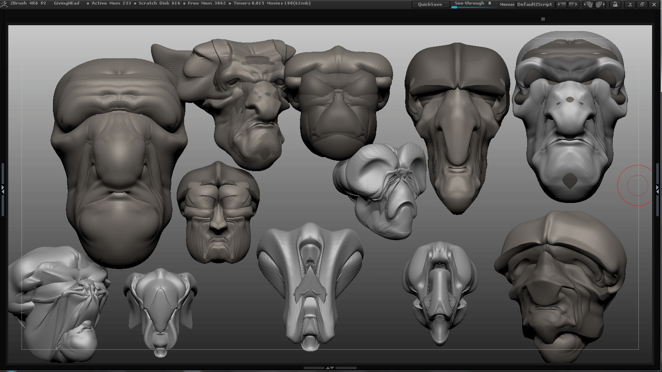Minimize the ZBrush window
Image resolution: width=662 pixels, height=372 pixels.
pyautogui.click(x=630, y=5)
